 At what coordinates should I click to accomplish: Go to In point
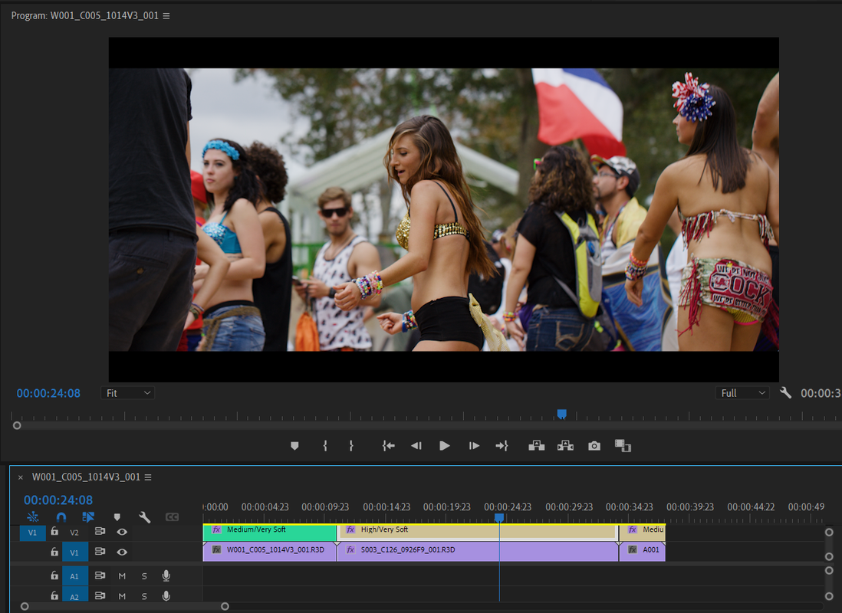388,445
